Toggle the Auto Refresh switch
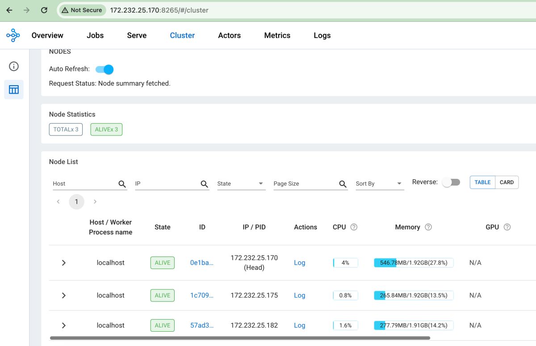Screen dimensions: 536x346 (x=105, y=69)
